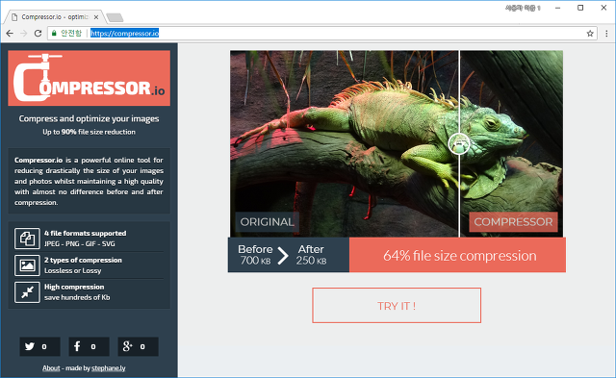The height and width of the screenshot is (378, 616).
Task: Click the green secure padlock icon
Action: click(x=54, y=34)
